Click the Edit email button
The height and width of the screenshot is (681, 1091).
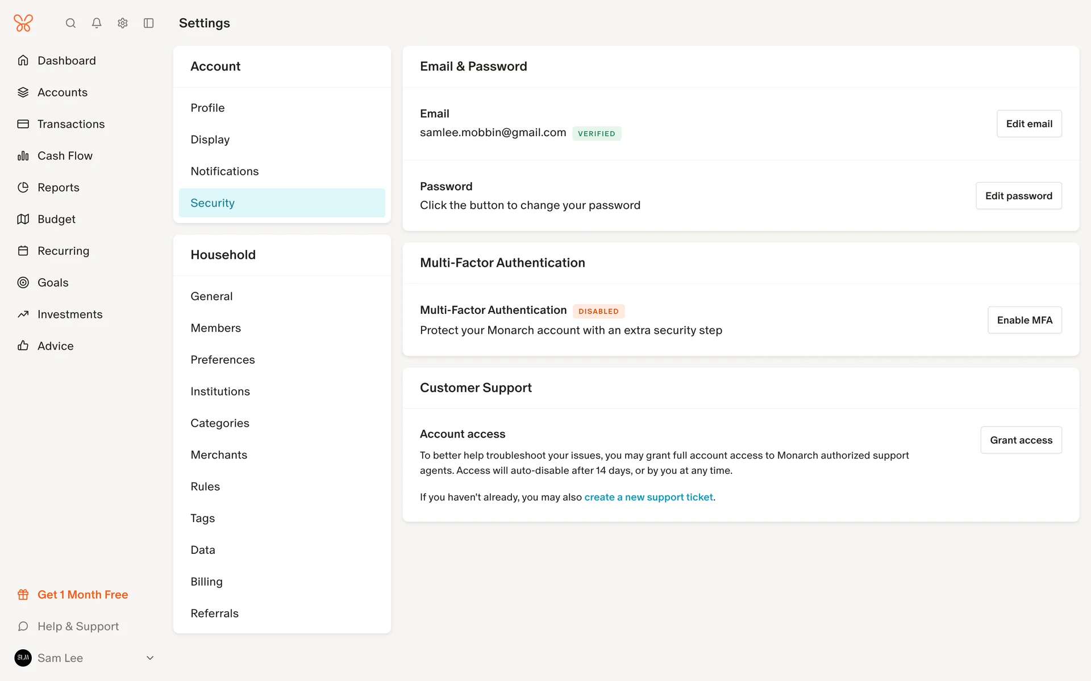pyautogui.click(x=1028, y=124)
